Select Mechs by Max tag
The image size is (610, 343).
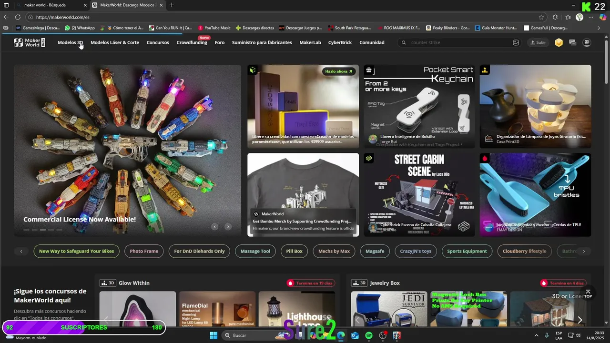pos(334,251)
